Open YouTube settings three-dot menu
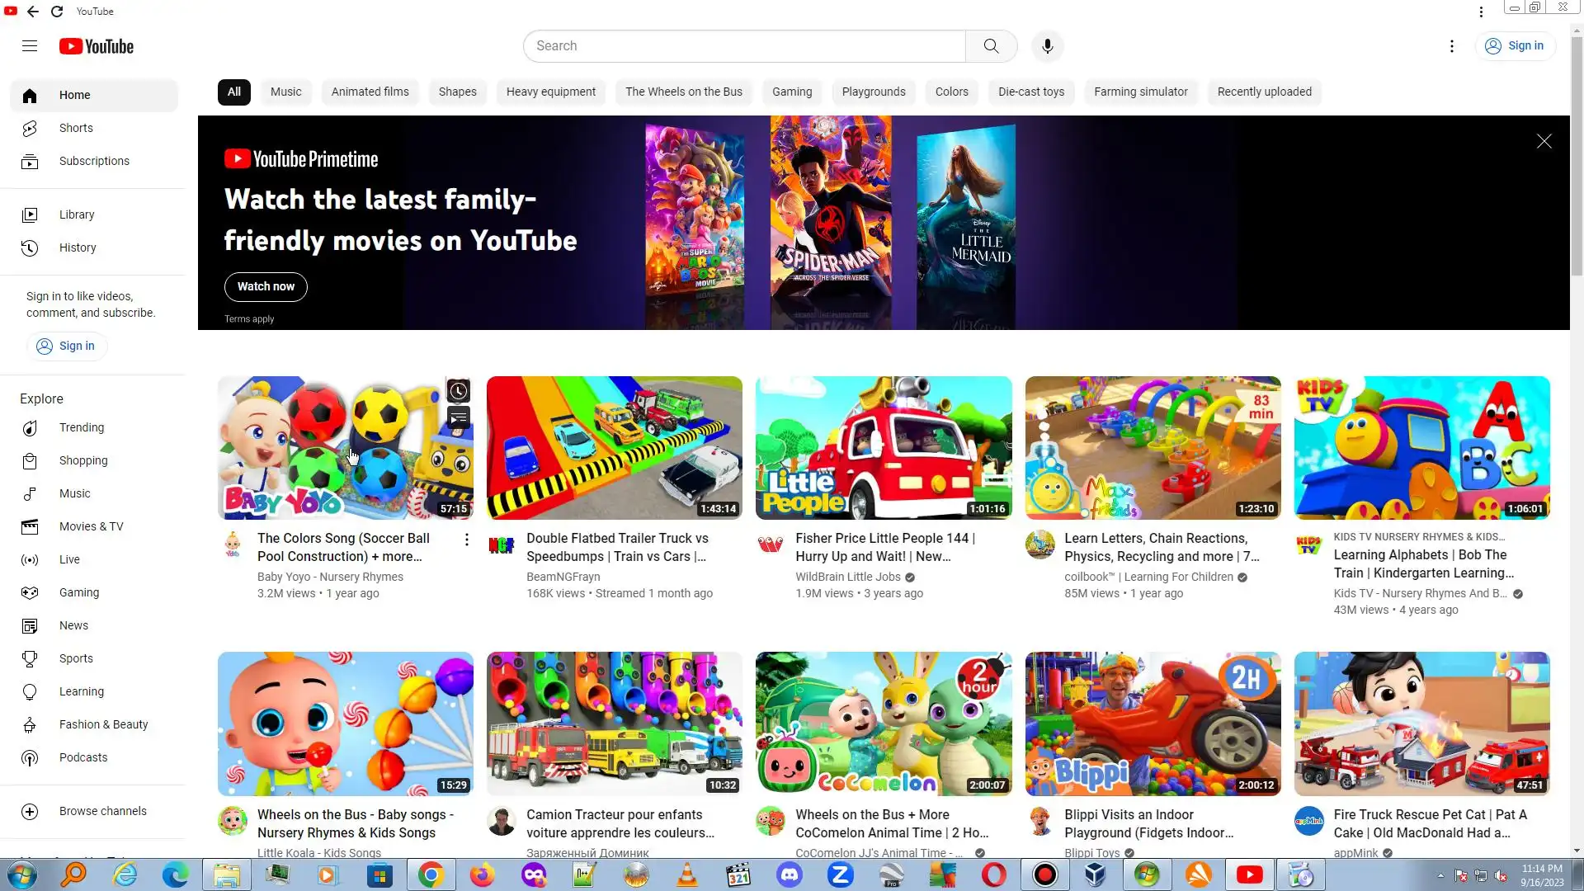 [x=1452, y=46]
